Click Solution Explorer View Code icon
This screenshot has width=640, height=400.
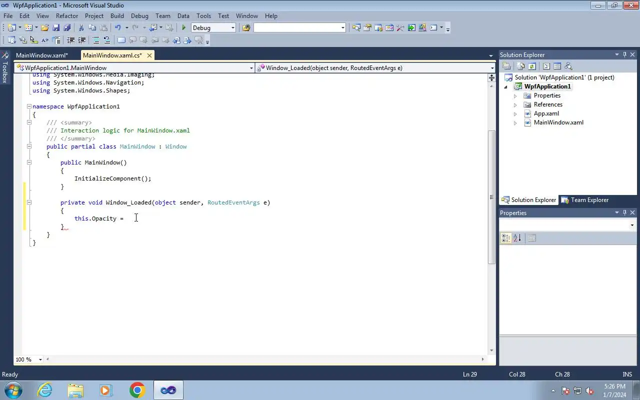tap(546, 66)
